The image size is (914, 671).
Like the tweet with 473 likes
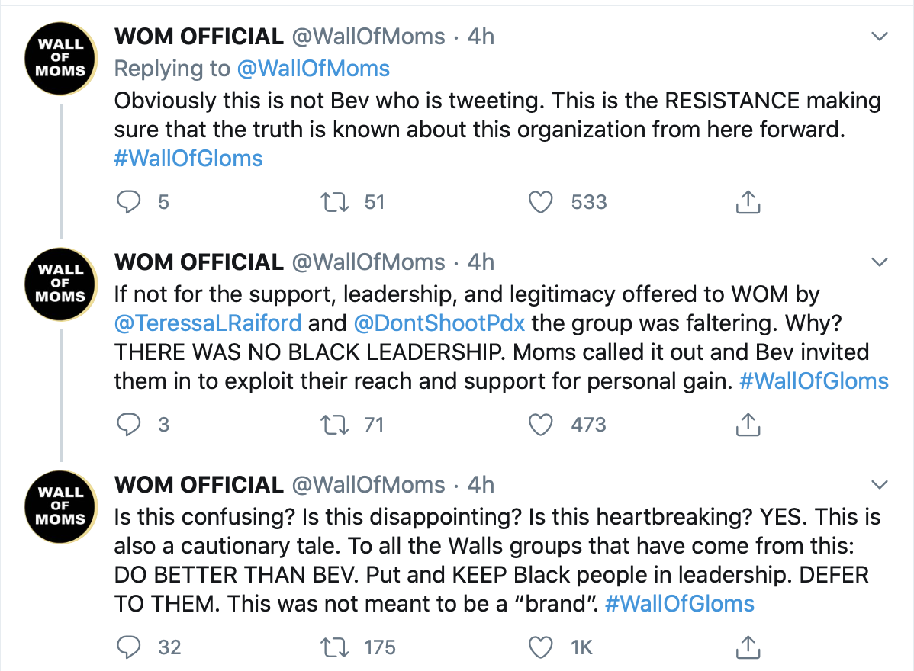coord(541,425)
